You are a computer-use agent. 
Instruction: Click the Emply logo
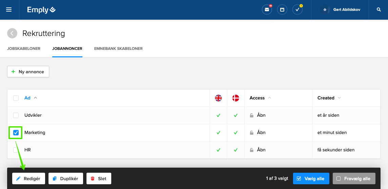pos(41,10)
